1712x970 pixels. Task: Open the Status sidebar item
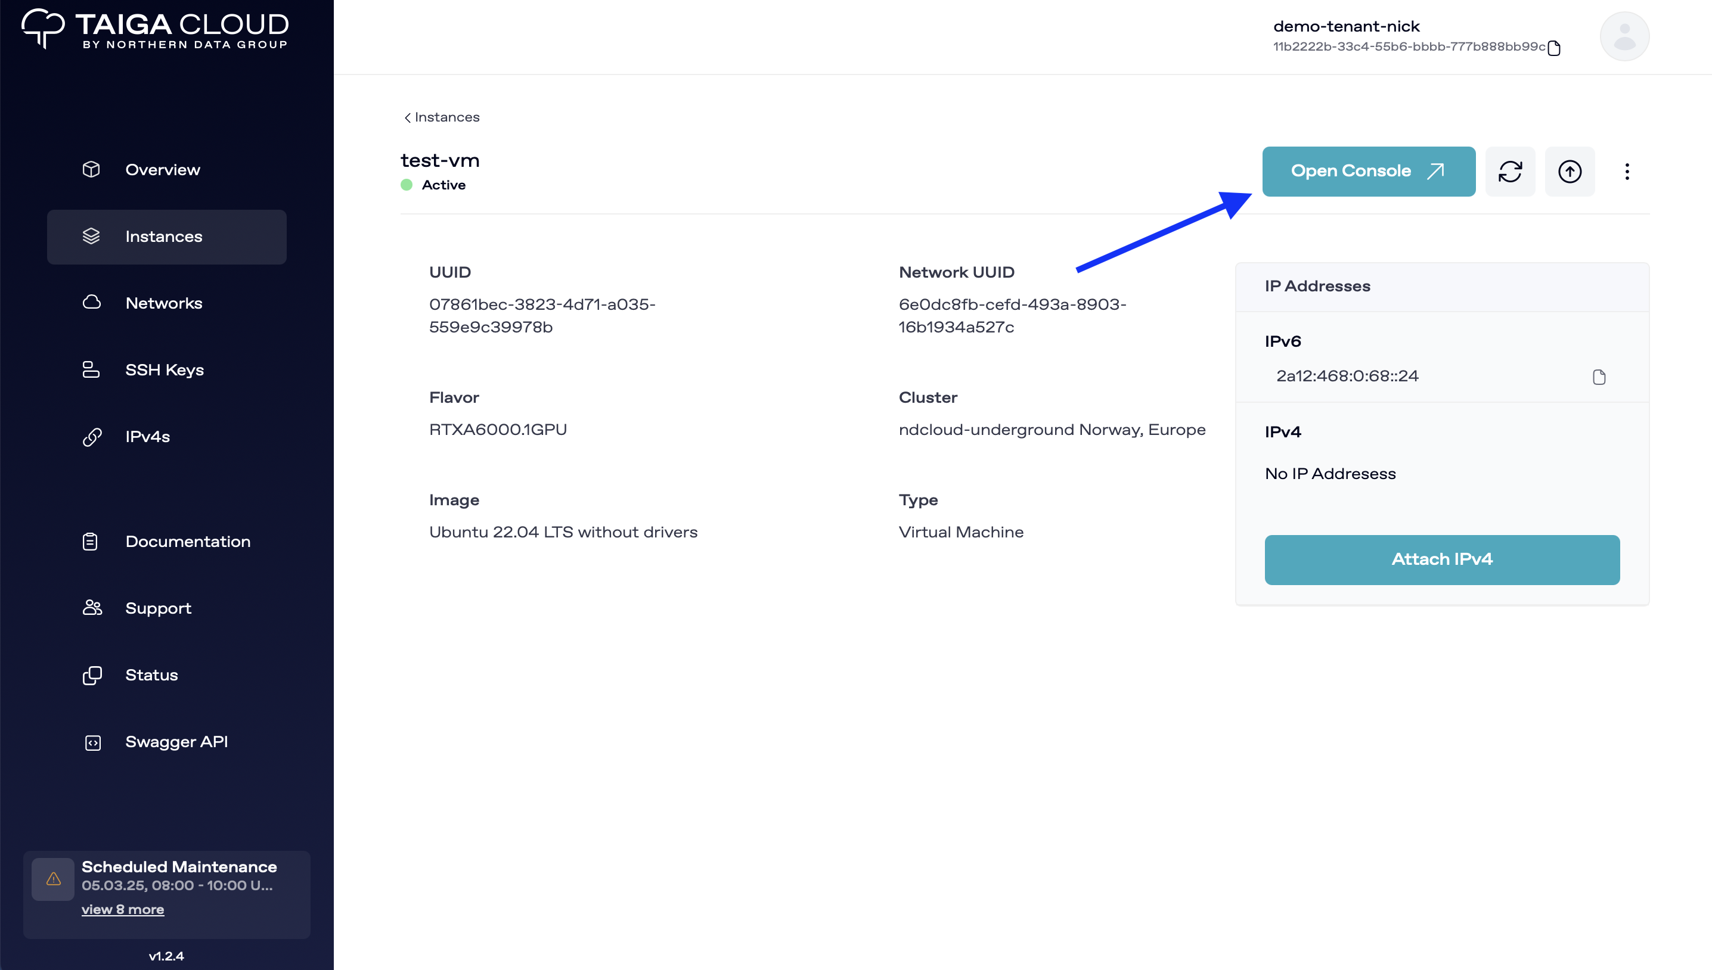click(151, 675)
